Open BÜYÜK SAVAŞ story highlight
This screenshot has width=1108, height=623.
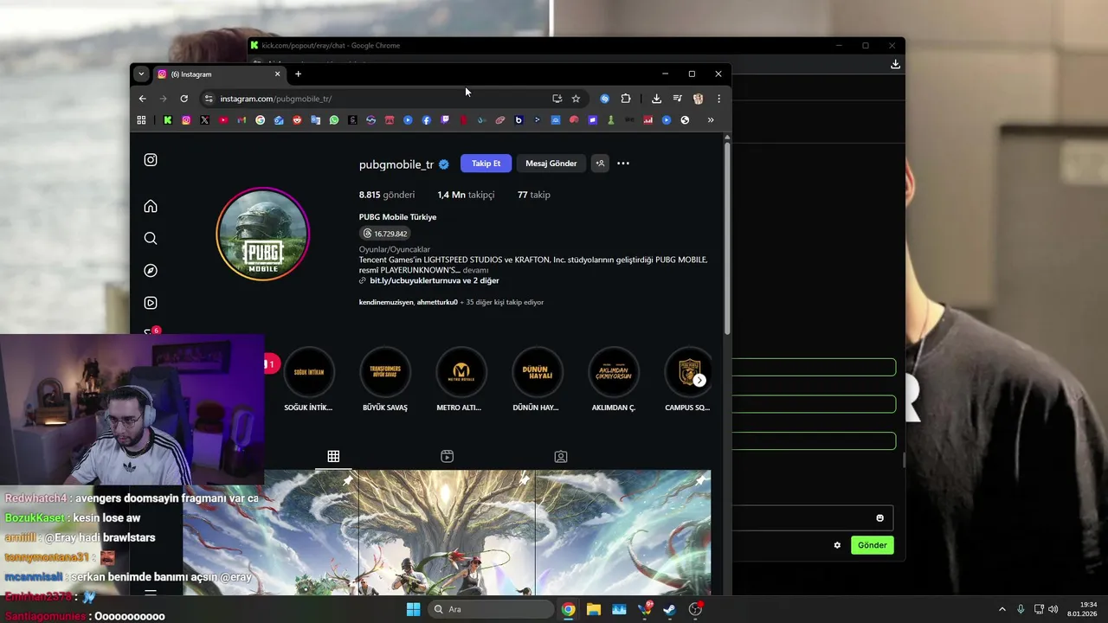pyautogui.click(x=384, y=379)
